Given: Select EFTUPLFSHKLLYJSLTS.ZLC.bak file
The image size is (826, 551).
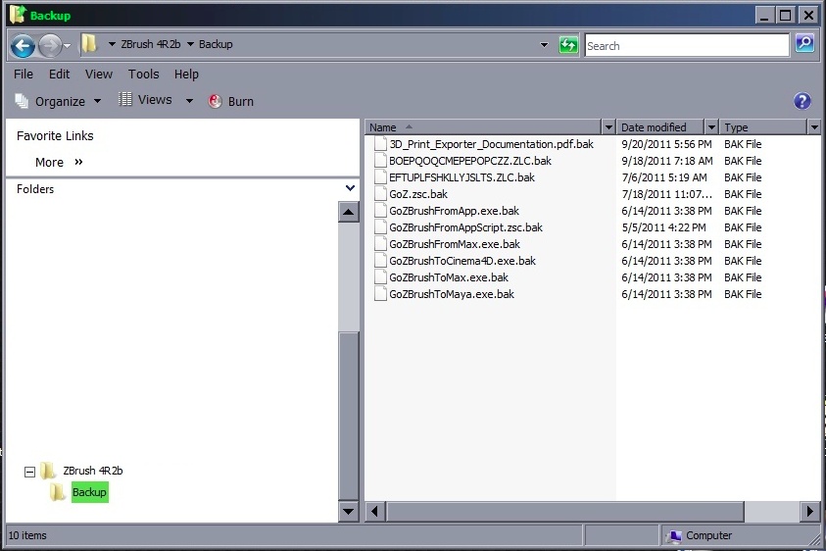Looking at the screenshot, I should pos(462,177).
